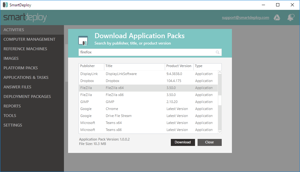The height and width of the screenshot is (172, 300).
Task: Sort by the Title column header
Action: (135, 66)
